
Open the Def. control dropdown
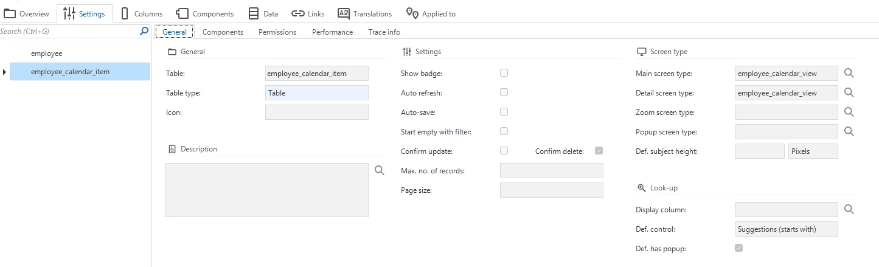786,229
